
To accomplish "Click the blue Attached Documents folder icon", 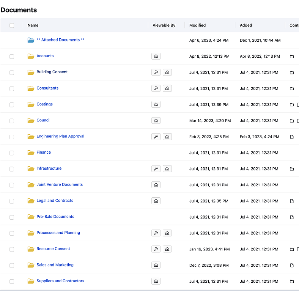I will click(x=31, y=40).
